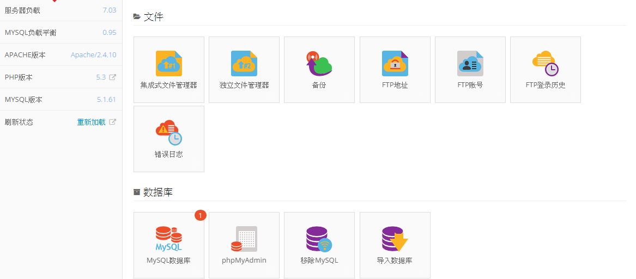Click the APACHE版本 row label
This screenshot has height=279, width=636.
[x=25, y=54]
